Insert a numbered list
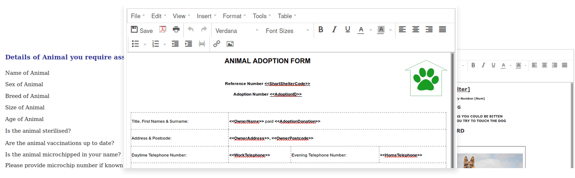This screenshot has height=178, width=575. 156,44
